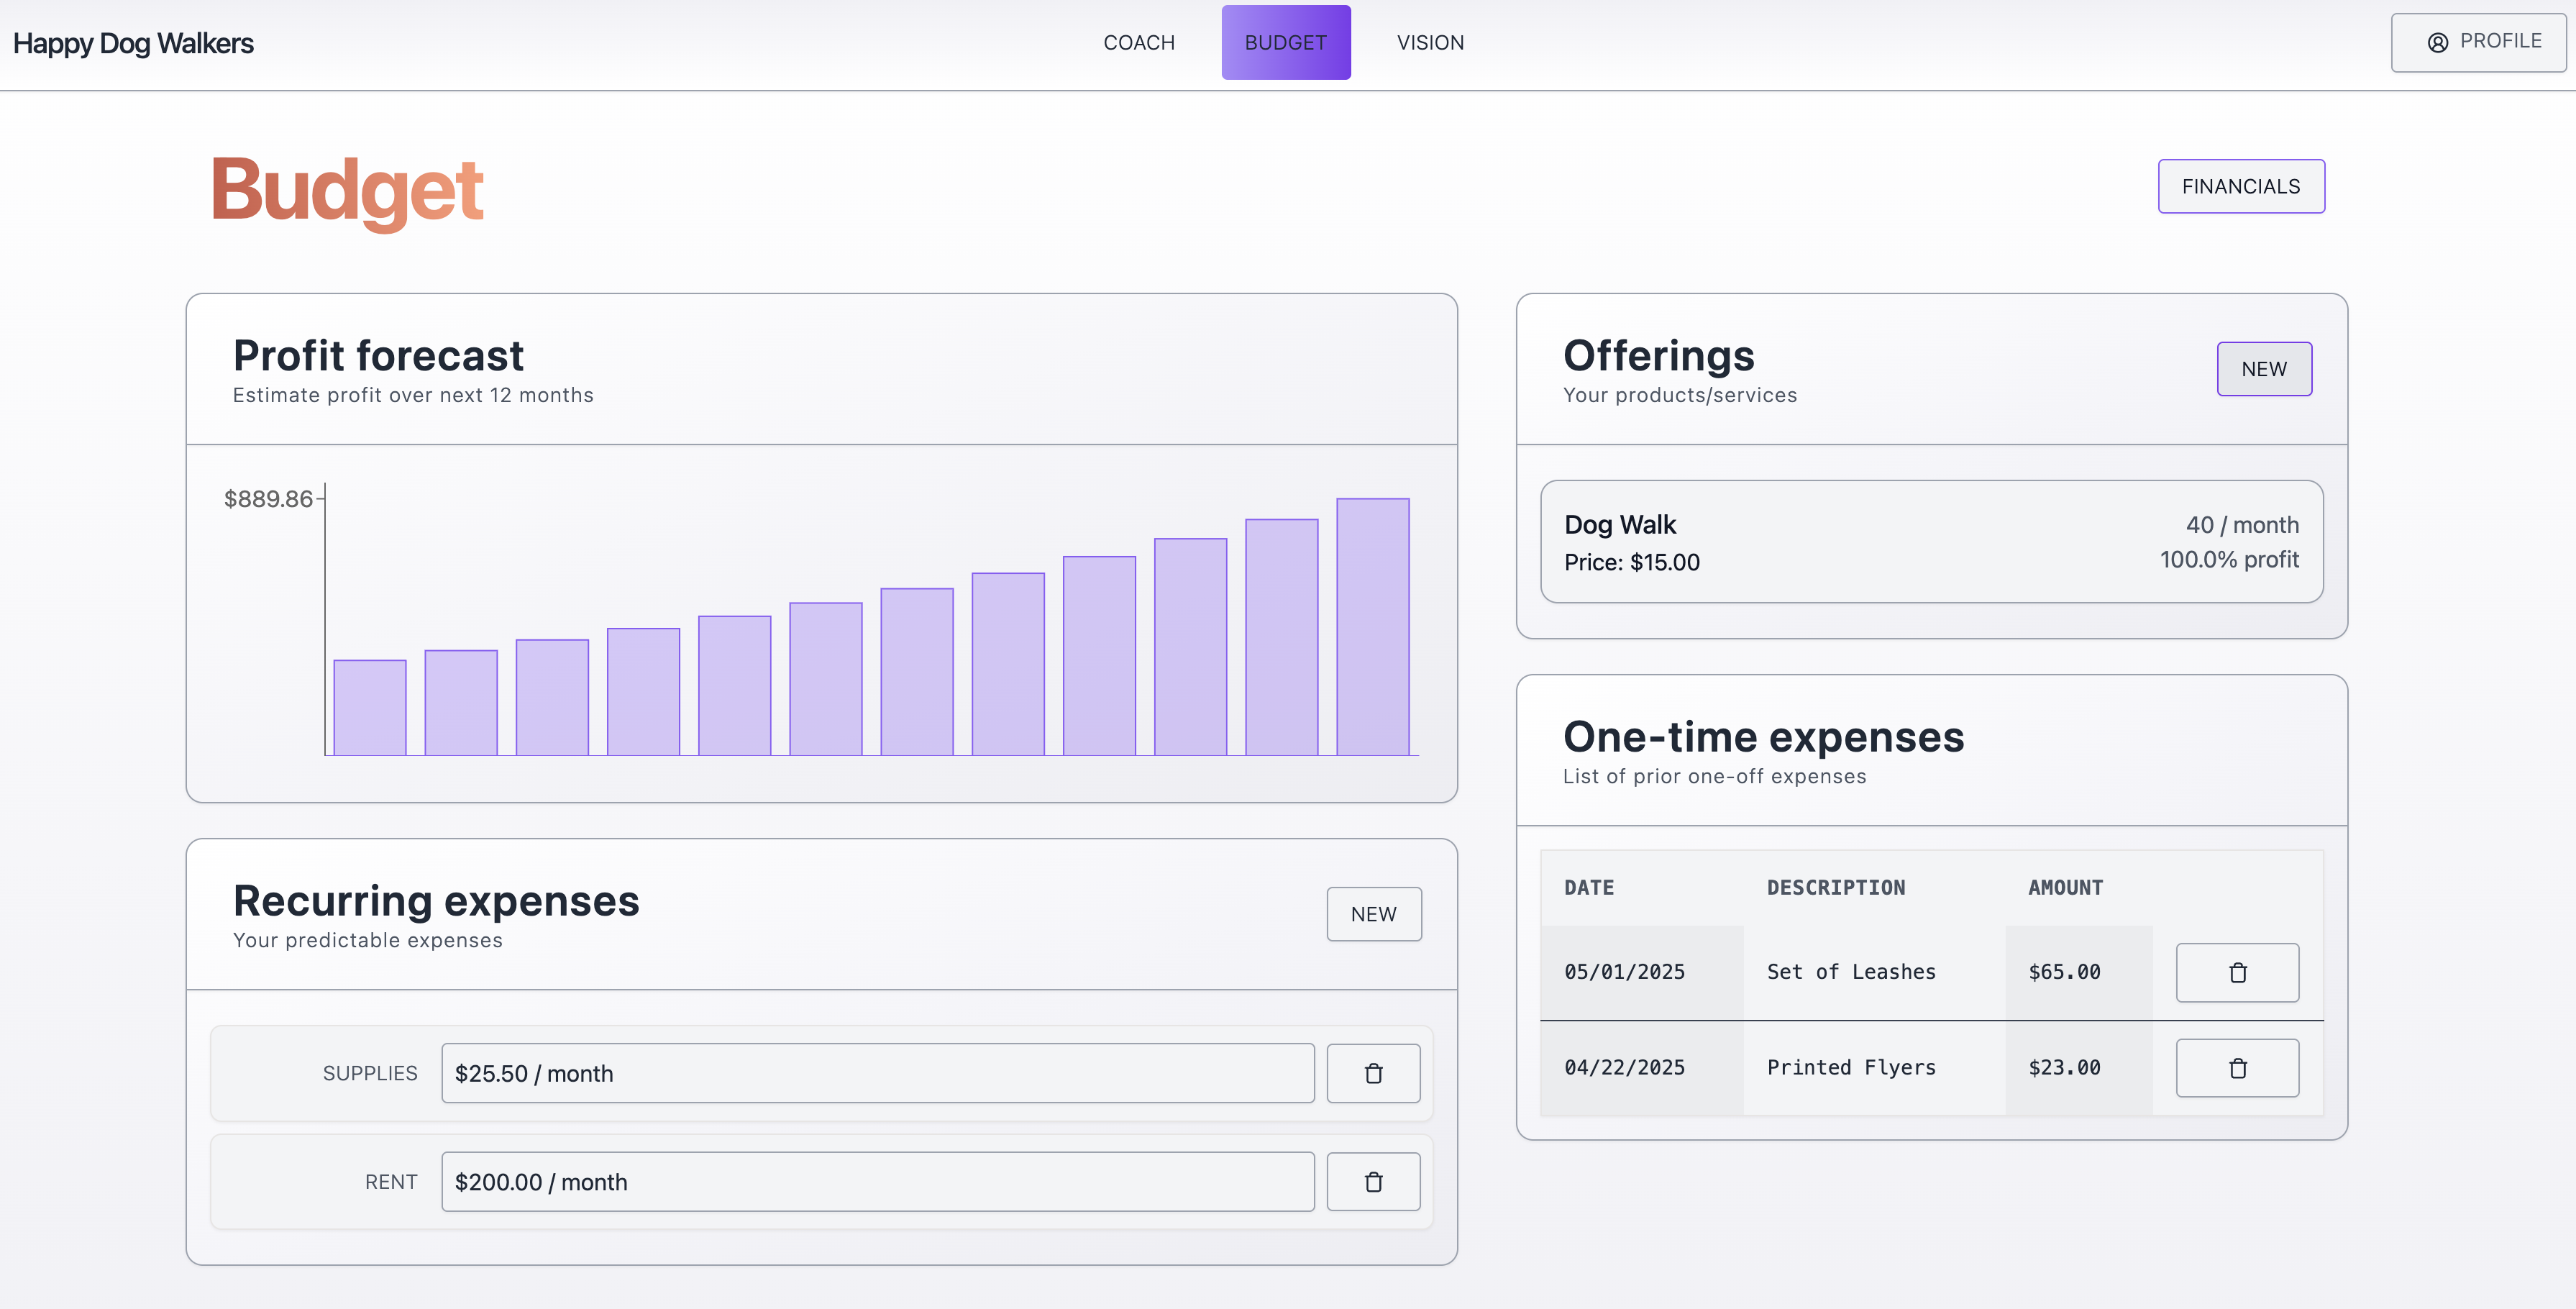Add a new offering with the NEW button

2264,368
